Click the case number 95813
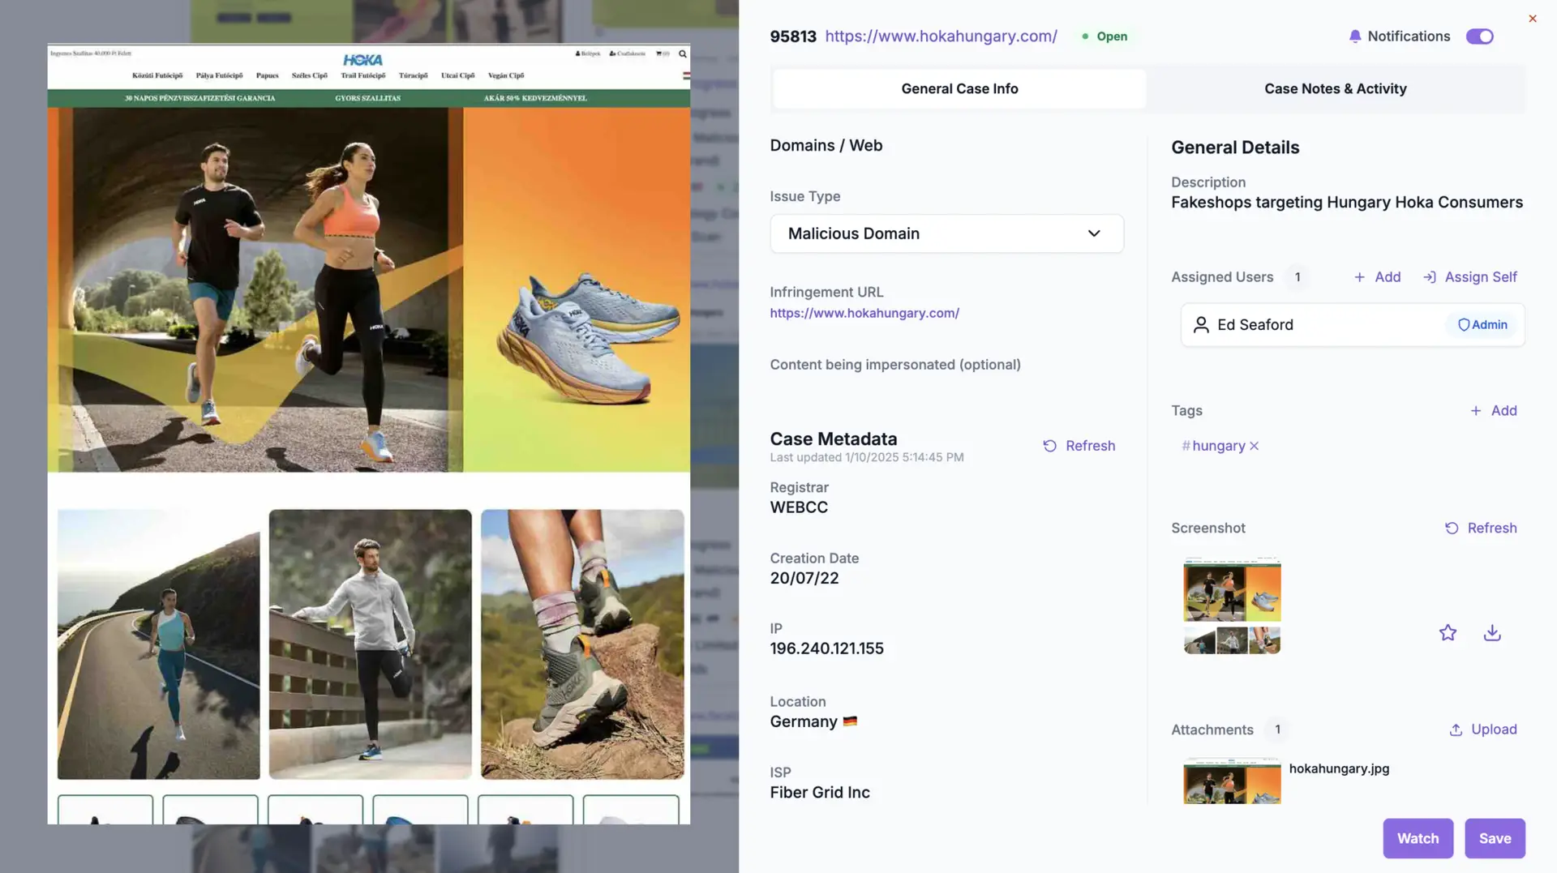1557x873 pixels. coord(792,36)
